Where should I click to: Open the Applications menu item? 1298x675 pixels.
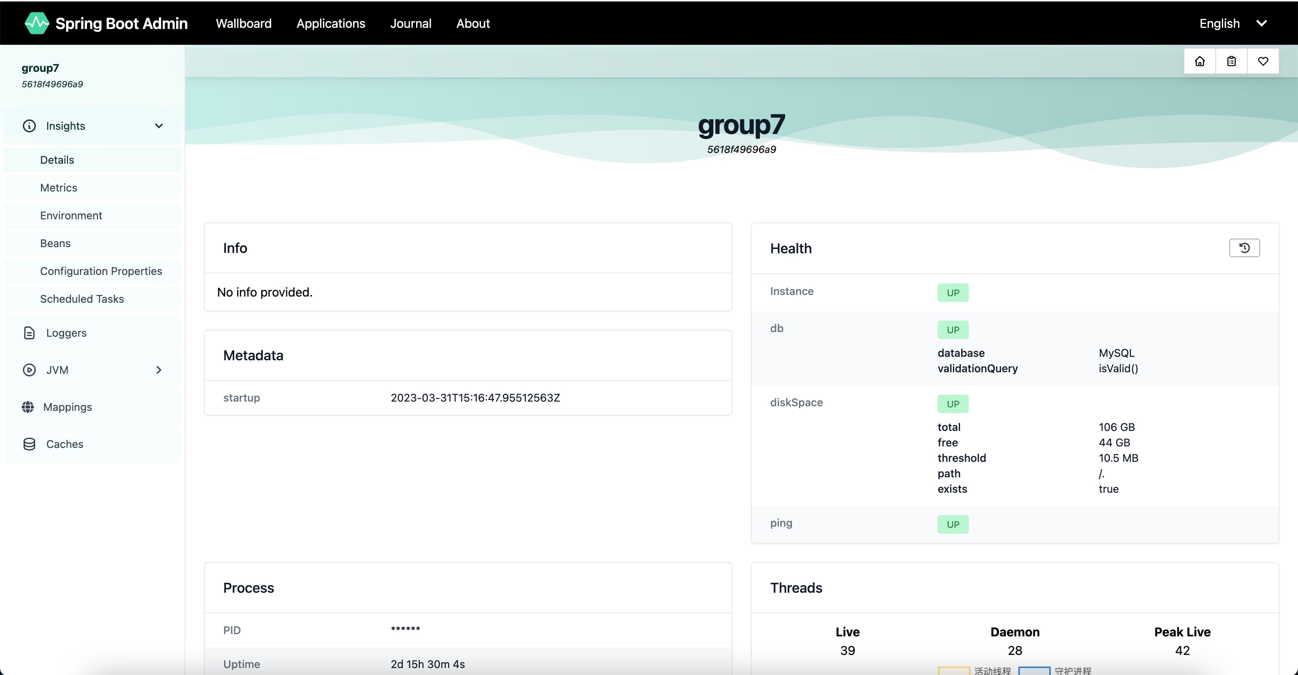pos(331,23)
